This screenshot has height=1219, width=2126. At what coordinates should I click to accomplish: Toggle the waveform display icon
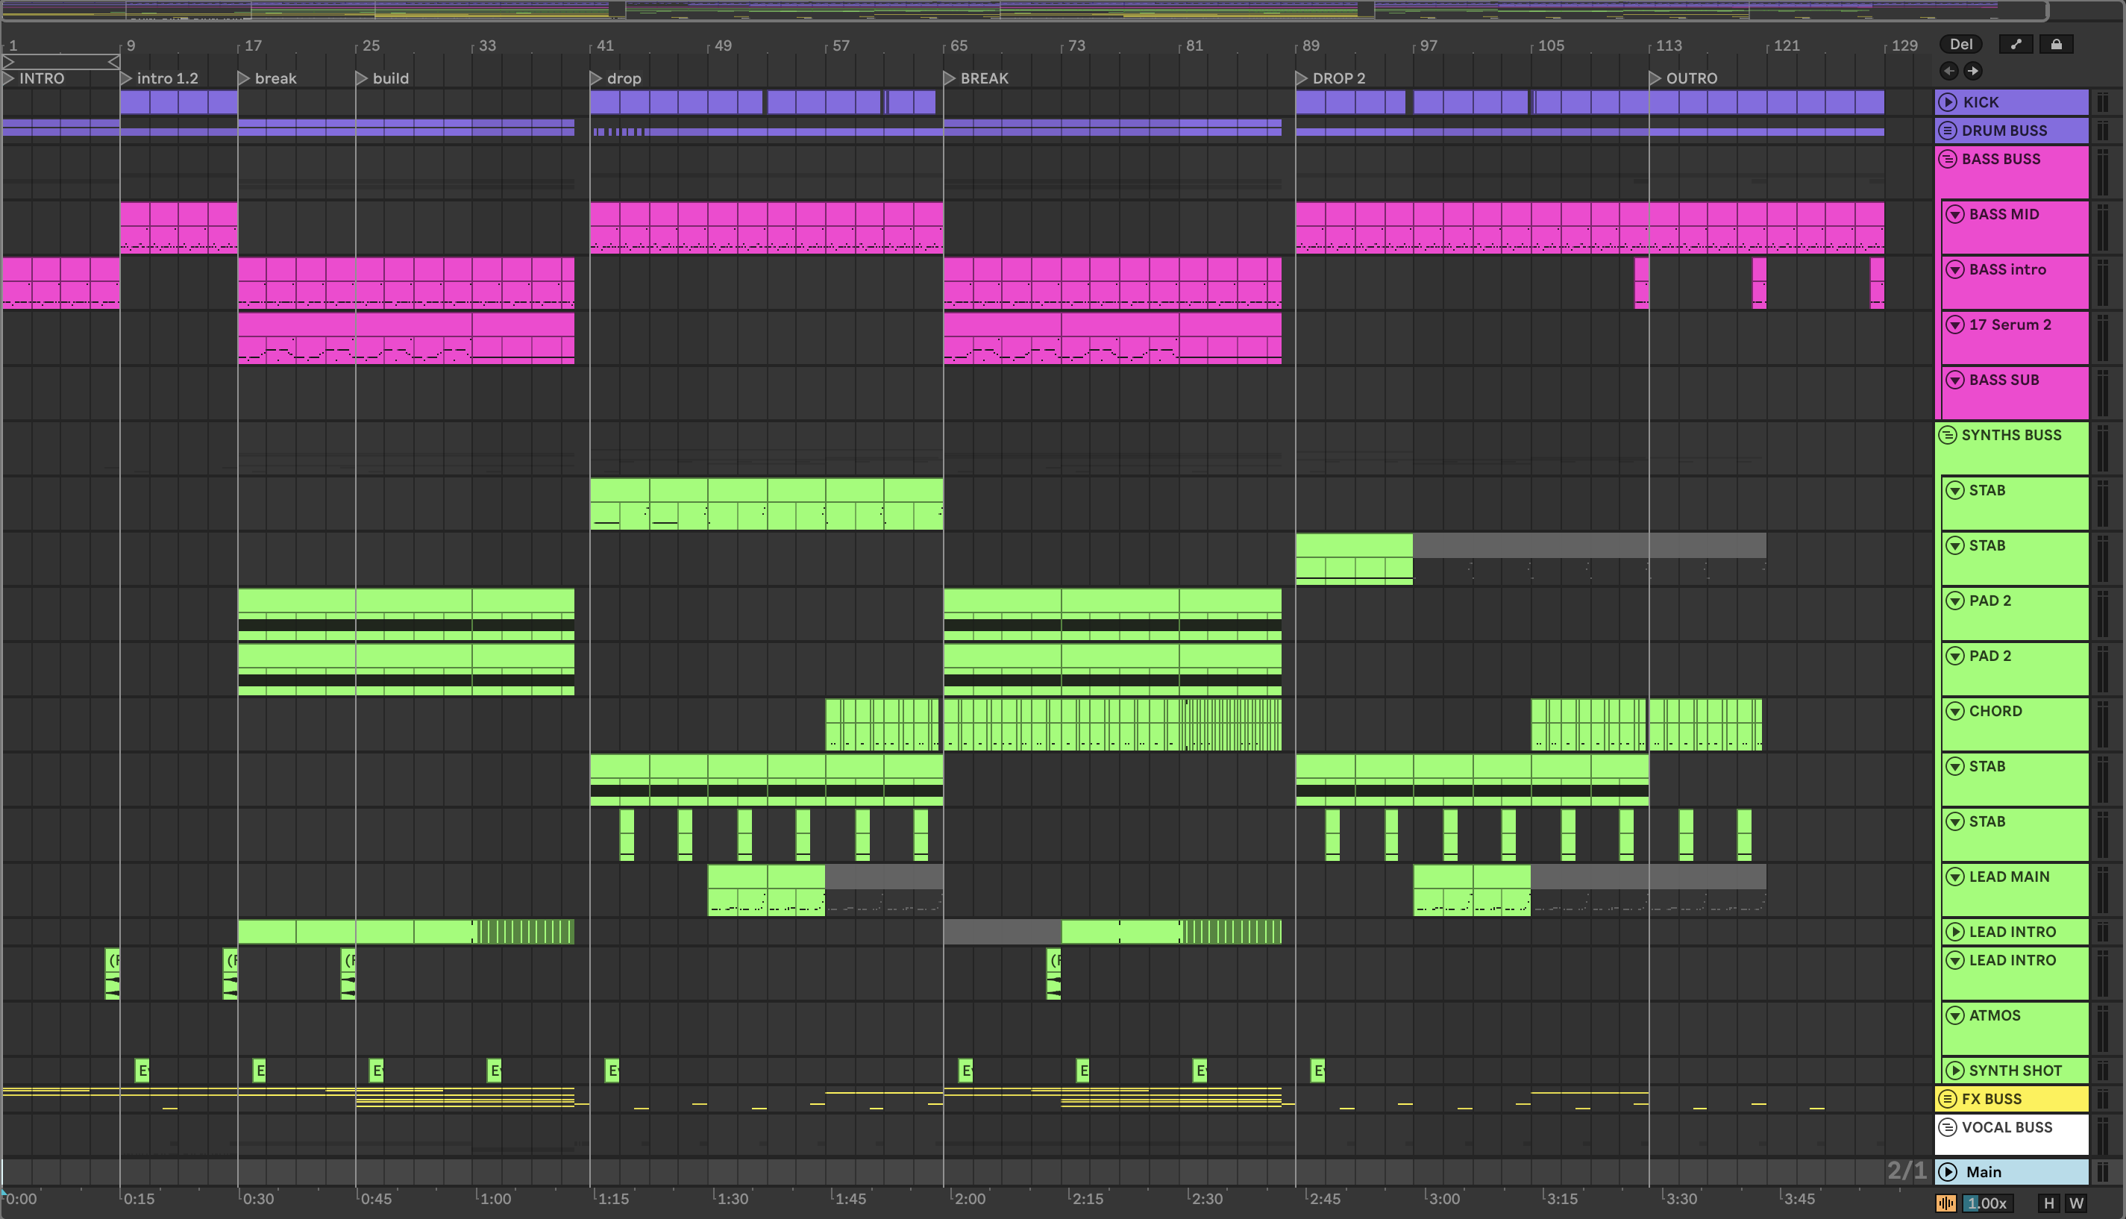tap(1946, 1203)
